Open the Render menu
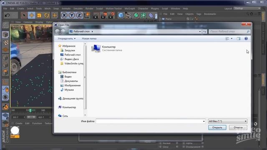This screenshot has width=267, height=150. pos(89,8)
